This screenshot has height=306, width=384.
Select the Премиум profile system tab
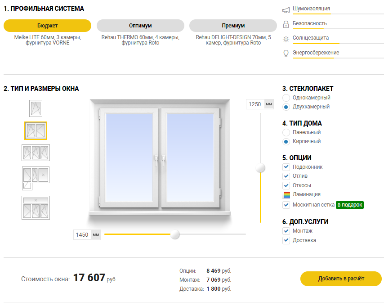click(233, 26)
